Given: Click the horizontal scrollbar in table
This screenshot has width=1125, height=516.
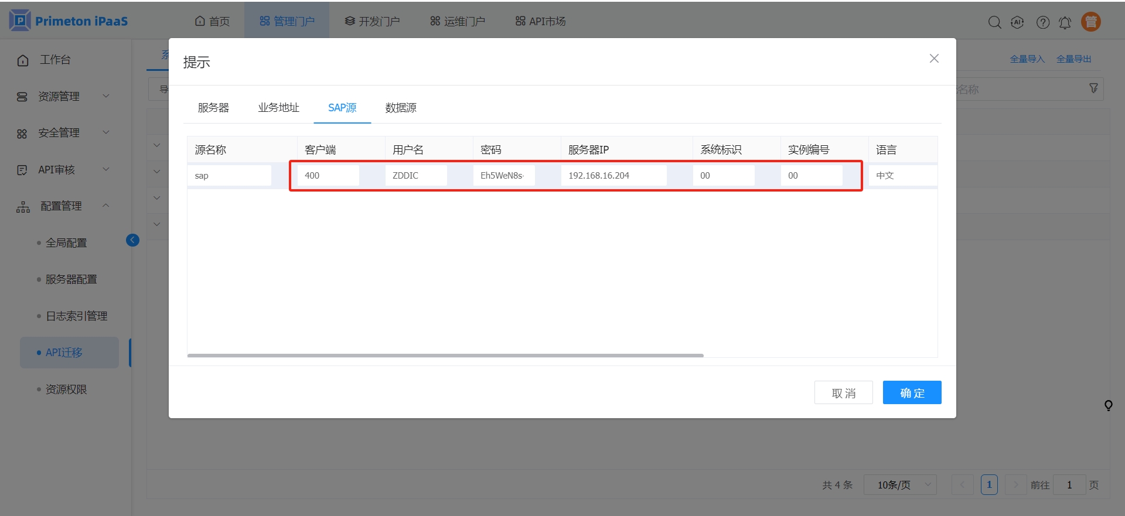Looking at the screenshot, I should [445, 356].
